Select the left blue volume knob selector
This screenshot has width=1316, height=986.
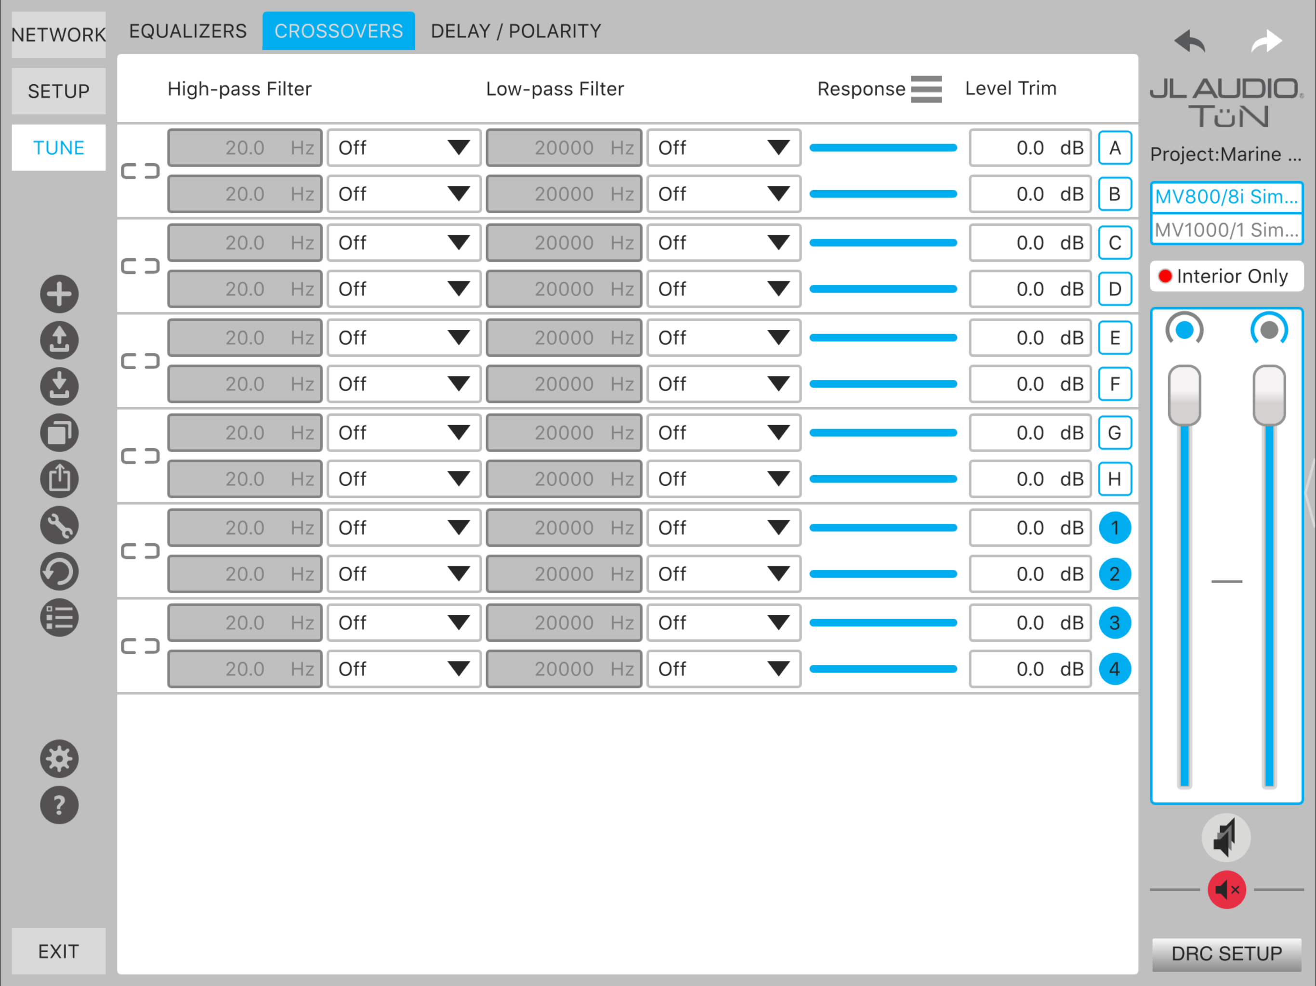(x=1184, y=329)
